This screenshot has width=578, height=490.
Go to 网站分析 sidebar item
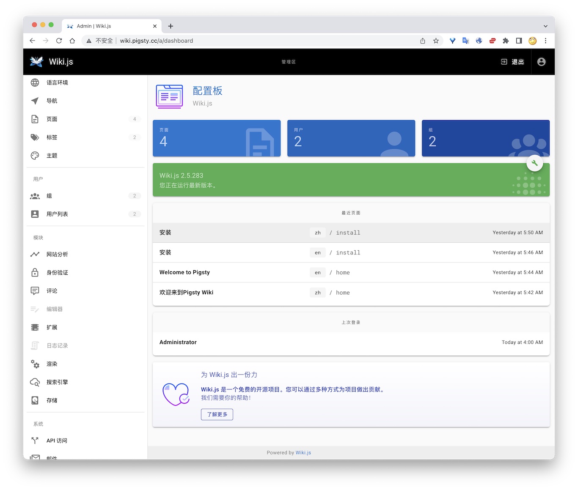coord(57,254)
